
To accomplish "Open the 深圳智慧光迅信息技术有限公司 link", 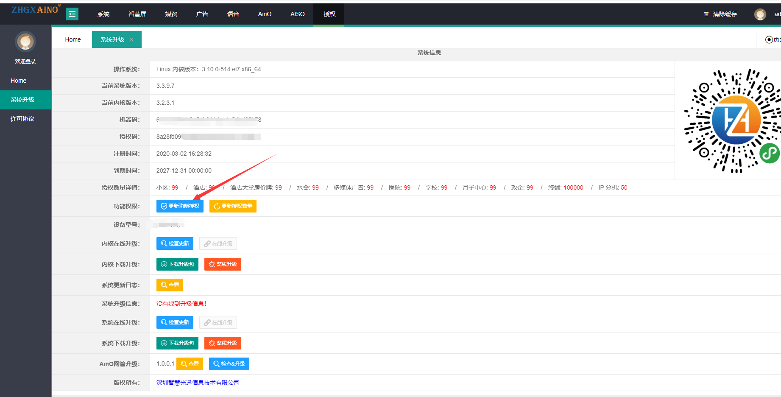I will tap(198, 383).
